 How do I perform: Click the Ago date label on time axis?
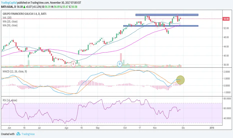pos(66,128)
